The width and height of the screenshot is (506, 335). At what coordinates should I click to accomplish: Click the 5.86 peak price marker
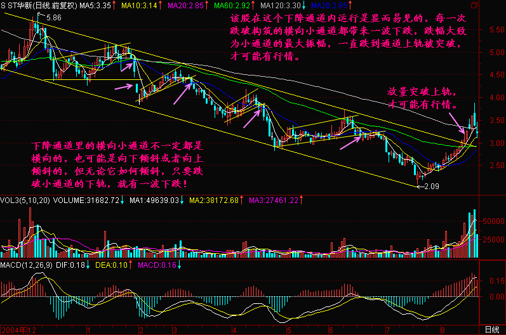pos(54,18)
